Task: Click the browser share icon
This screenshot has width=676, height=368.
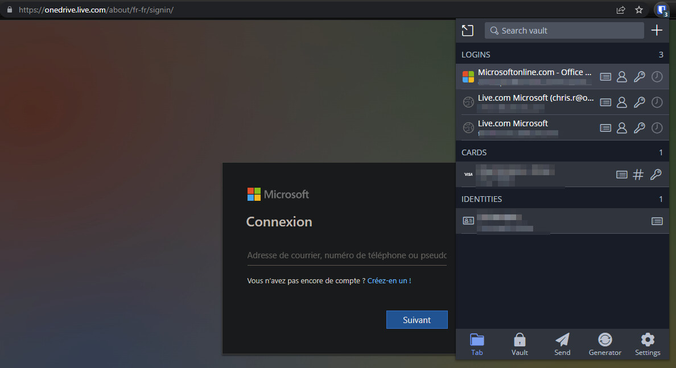Action: (x=620, y=10)
